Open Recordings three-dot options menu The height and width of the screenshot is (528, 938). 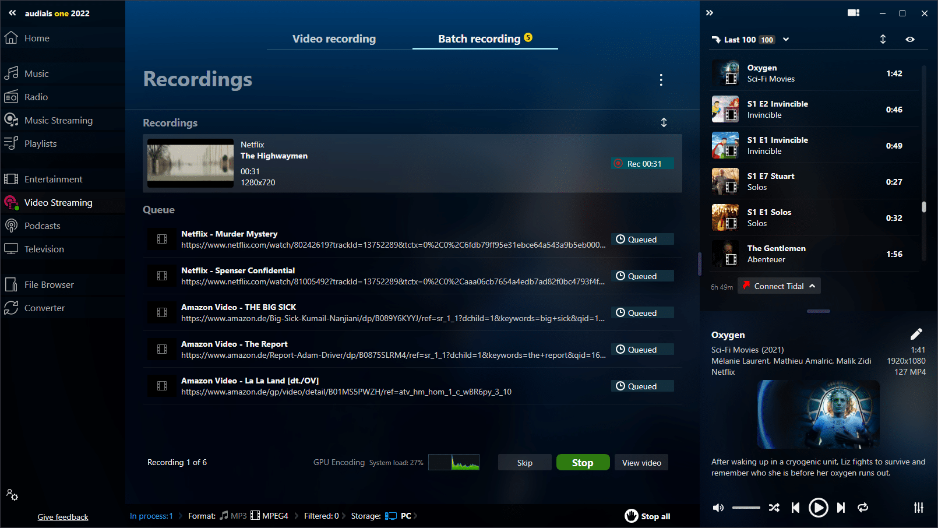[661, 80]
